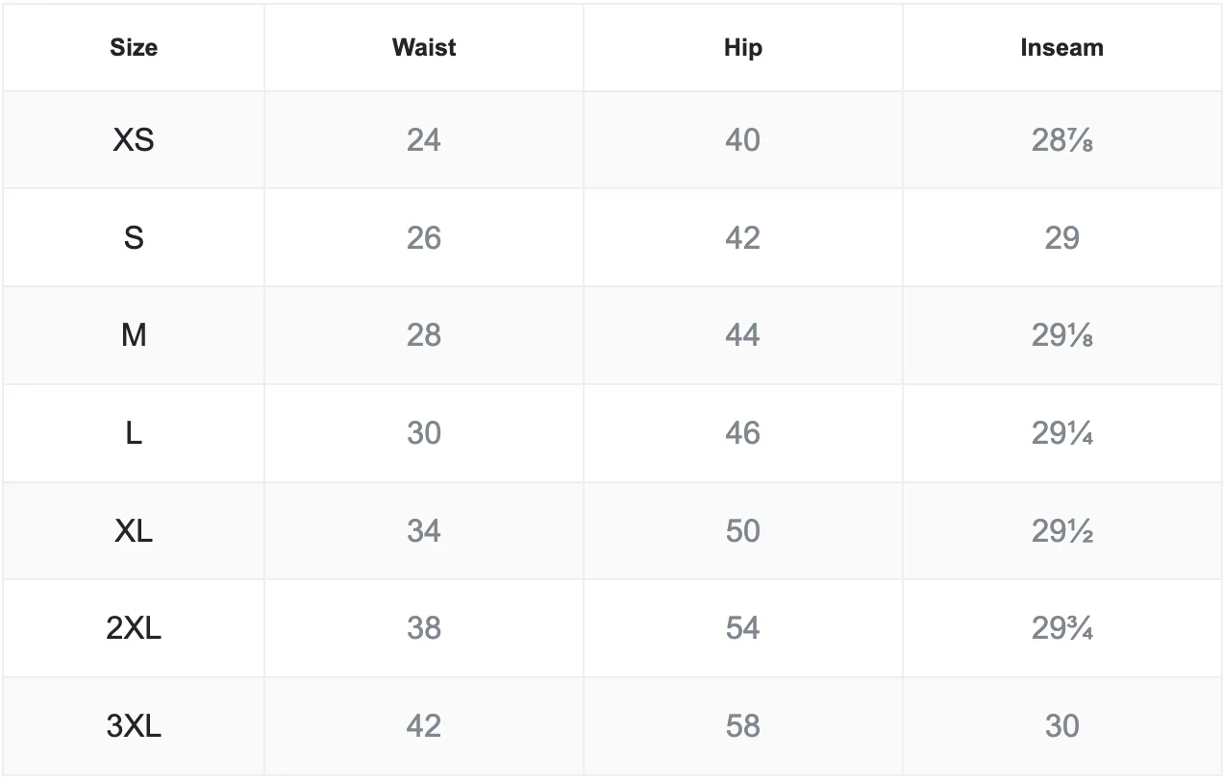The width and height of the screenshot is (1223, 780).
Task: Click inseam value 29¾ for 2XL
Action: [1061, 628]
